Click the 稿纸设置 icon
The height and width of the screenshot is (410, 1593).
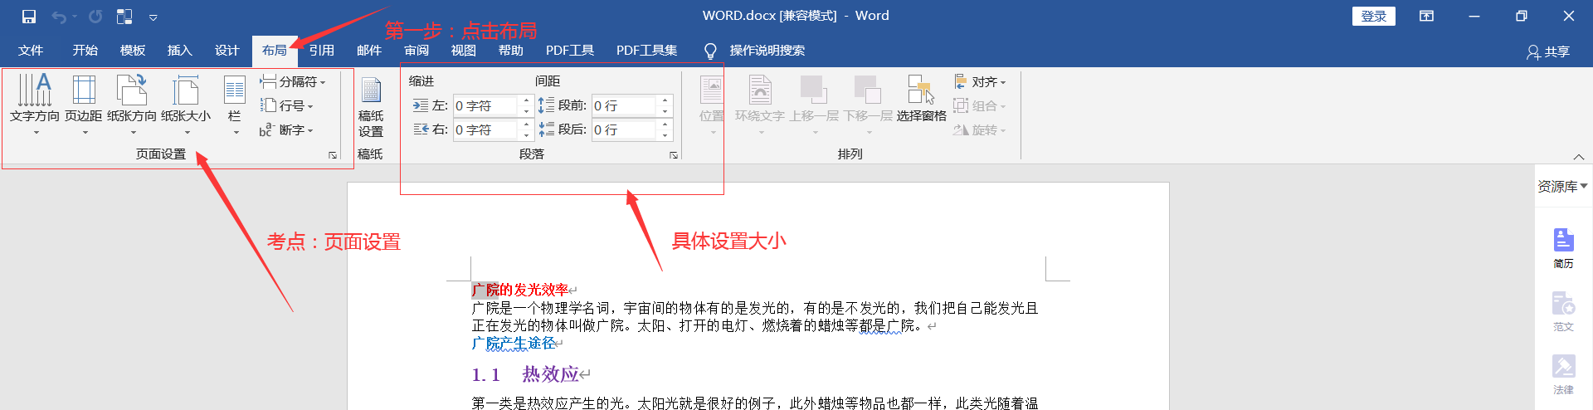tap(371, 106)
